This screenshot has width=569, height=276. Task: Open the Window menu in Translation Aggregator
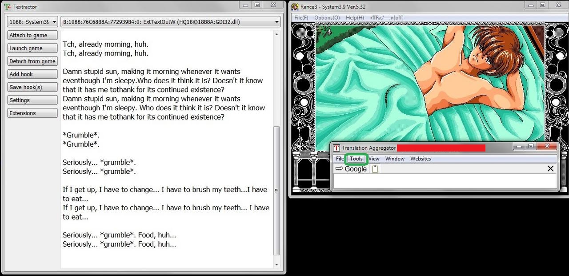coord(395,159)
